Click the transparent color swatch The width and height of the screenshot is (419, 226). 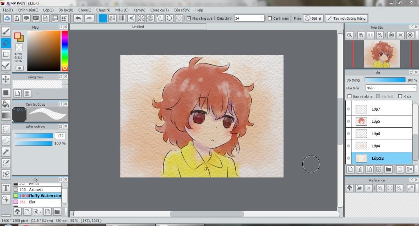[19, 47]
